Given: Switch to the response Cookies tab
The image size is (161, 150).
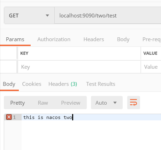Looking at the screenshot, I should point(32,84).
